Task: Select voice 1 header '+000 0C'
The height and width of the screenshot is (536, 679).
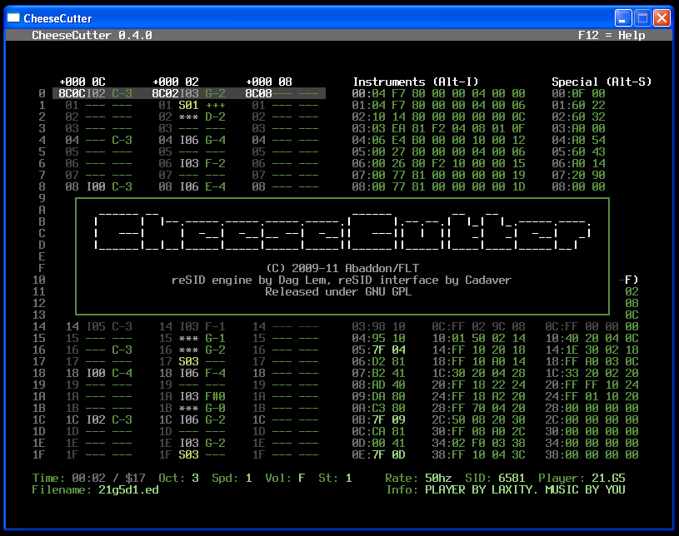Action: coord(82,82)
